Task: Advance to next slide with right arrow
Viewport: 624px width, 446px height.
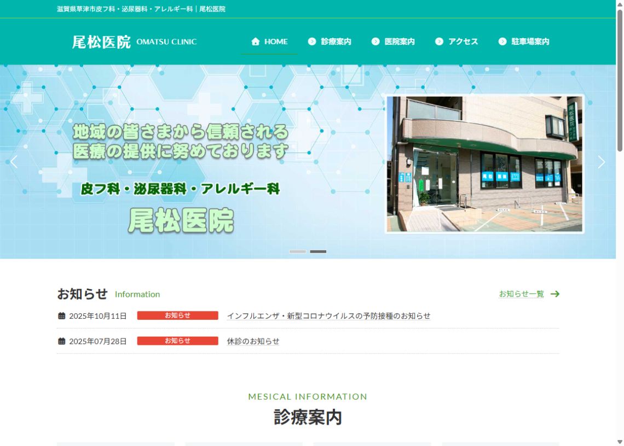Action: (x=602, y=162)
